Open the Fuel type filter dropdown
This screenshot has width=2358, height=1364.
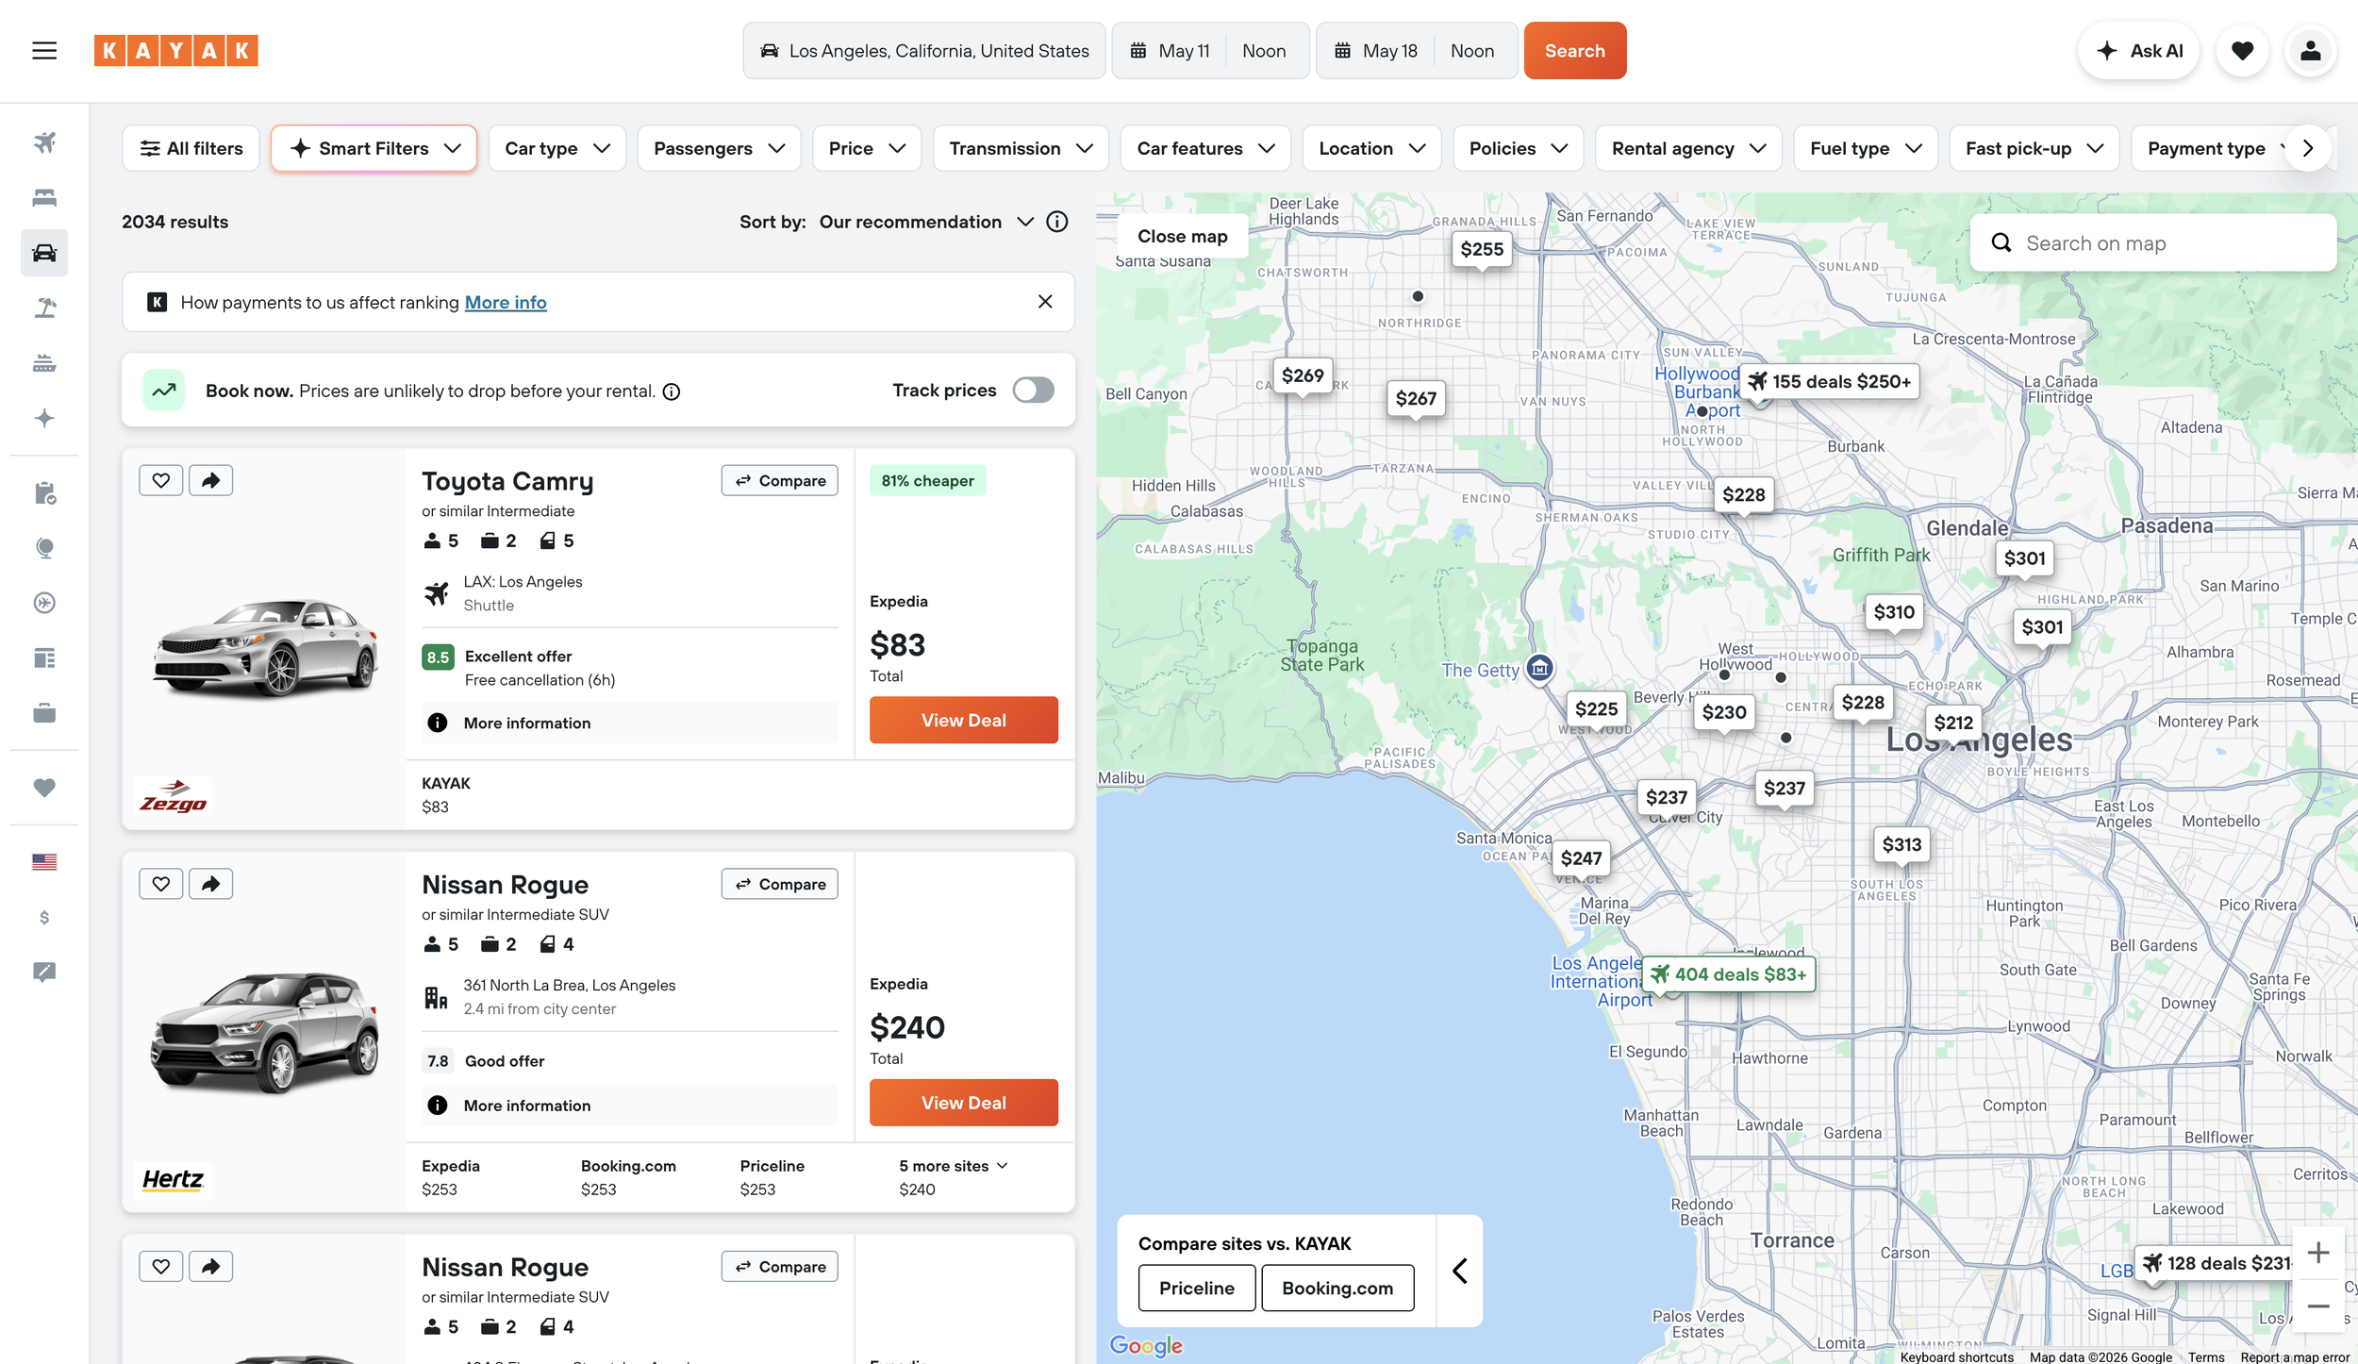[1866, 149]
